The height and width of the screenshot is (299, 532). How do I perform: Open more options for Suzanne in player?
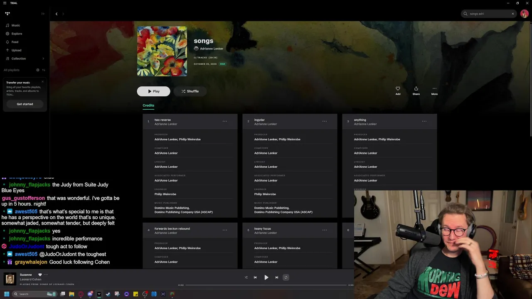coord(46,274)
